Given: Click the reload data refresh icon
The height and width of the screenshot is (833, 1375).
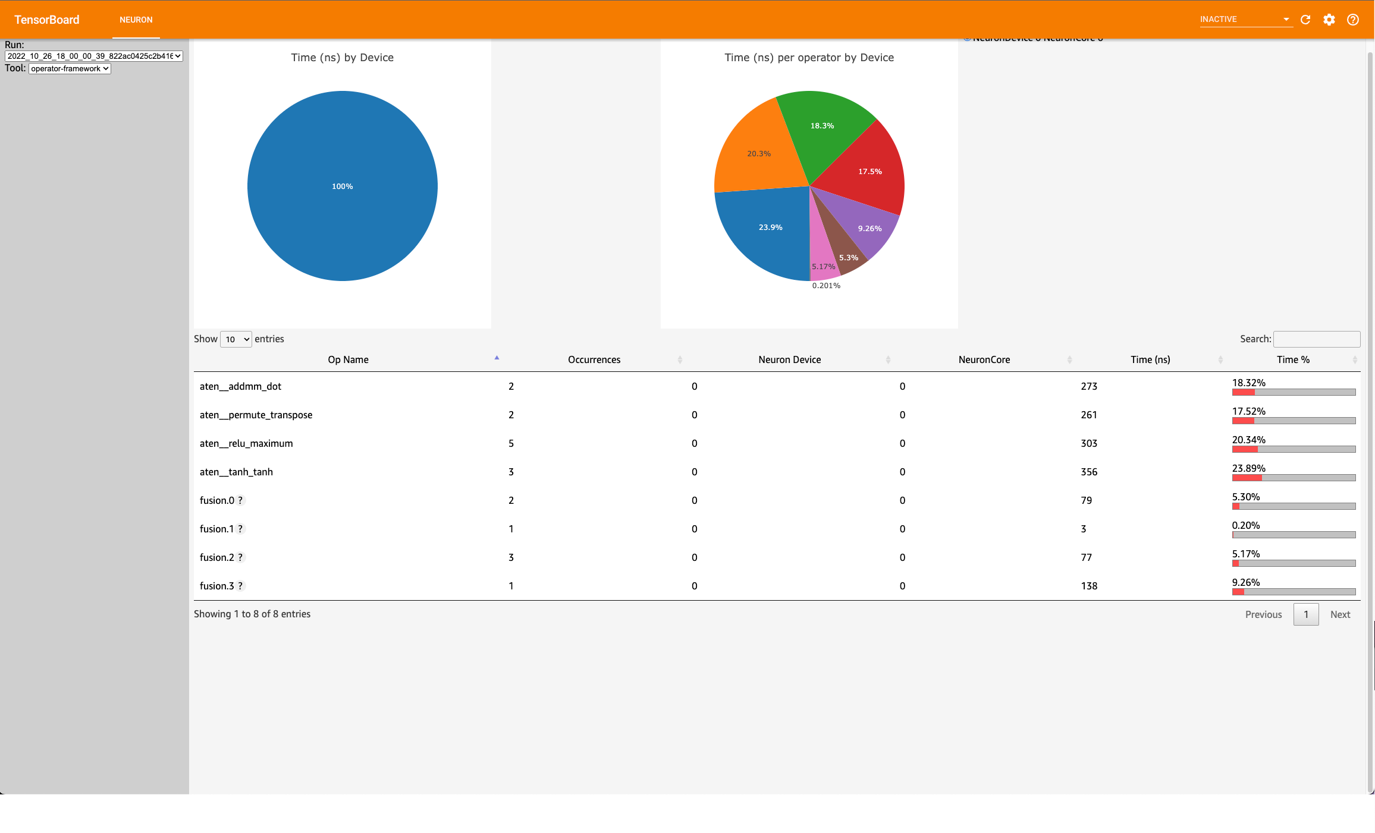Looking at the screenshot, I should pos(1305,20).
